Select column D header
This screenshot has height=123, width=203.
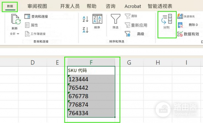(32, 63)
